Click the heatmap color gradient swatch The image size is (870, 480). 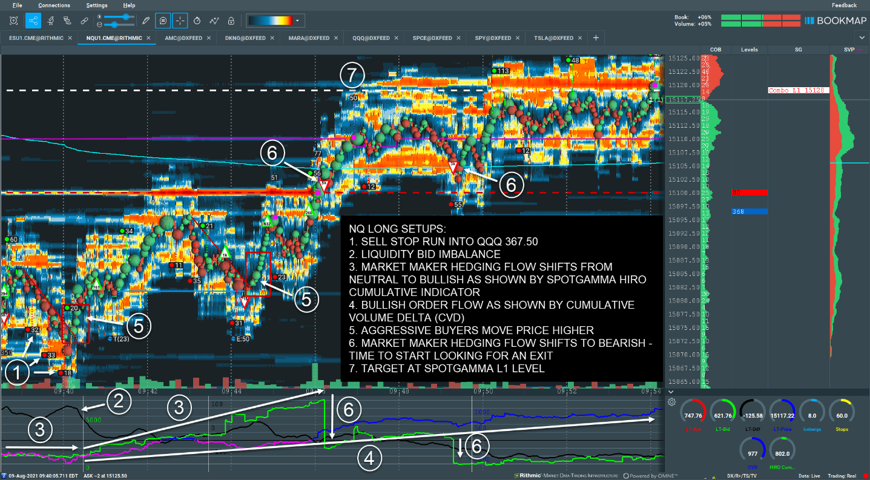(x=270, y=21)
